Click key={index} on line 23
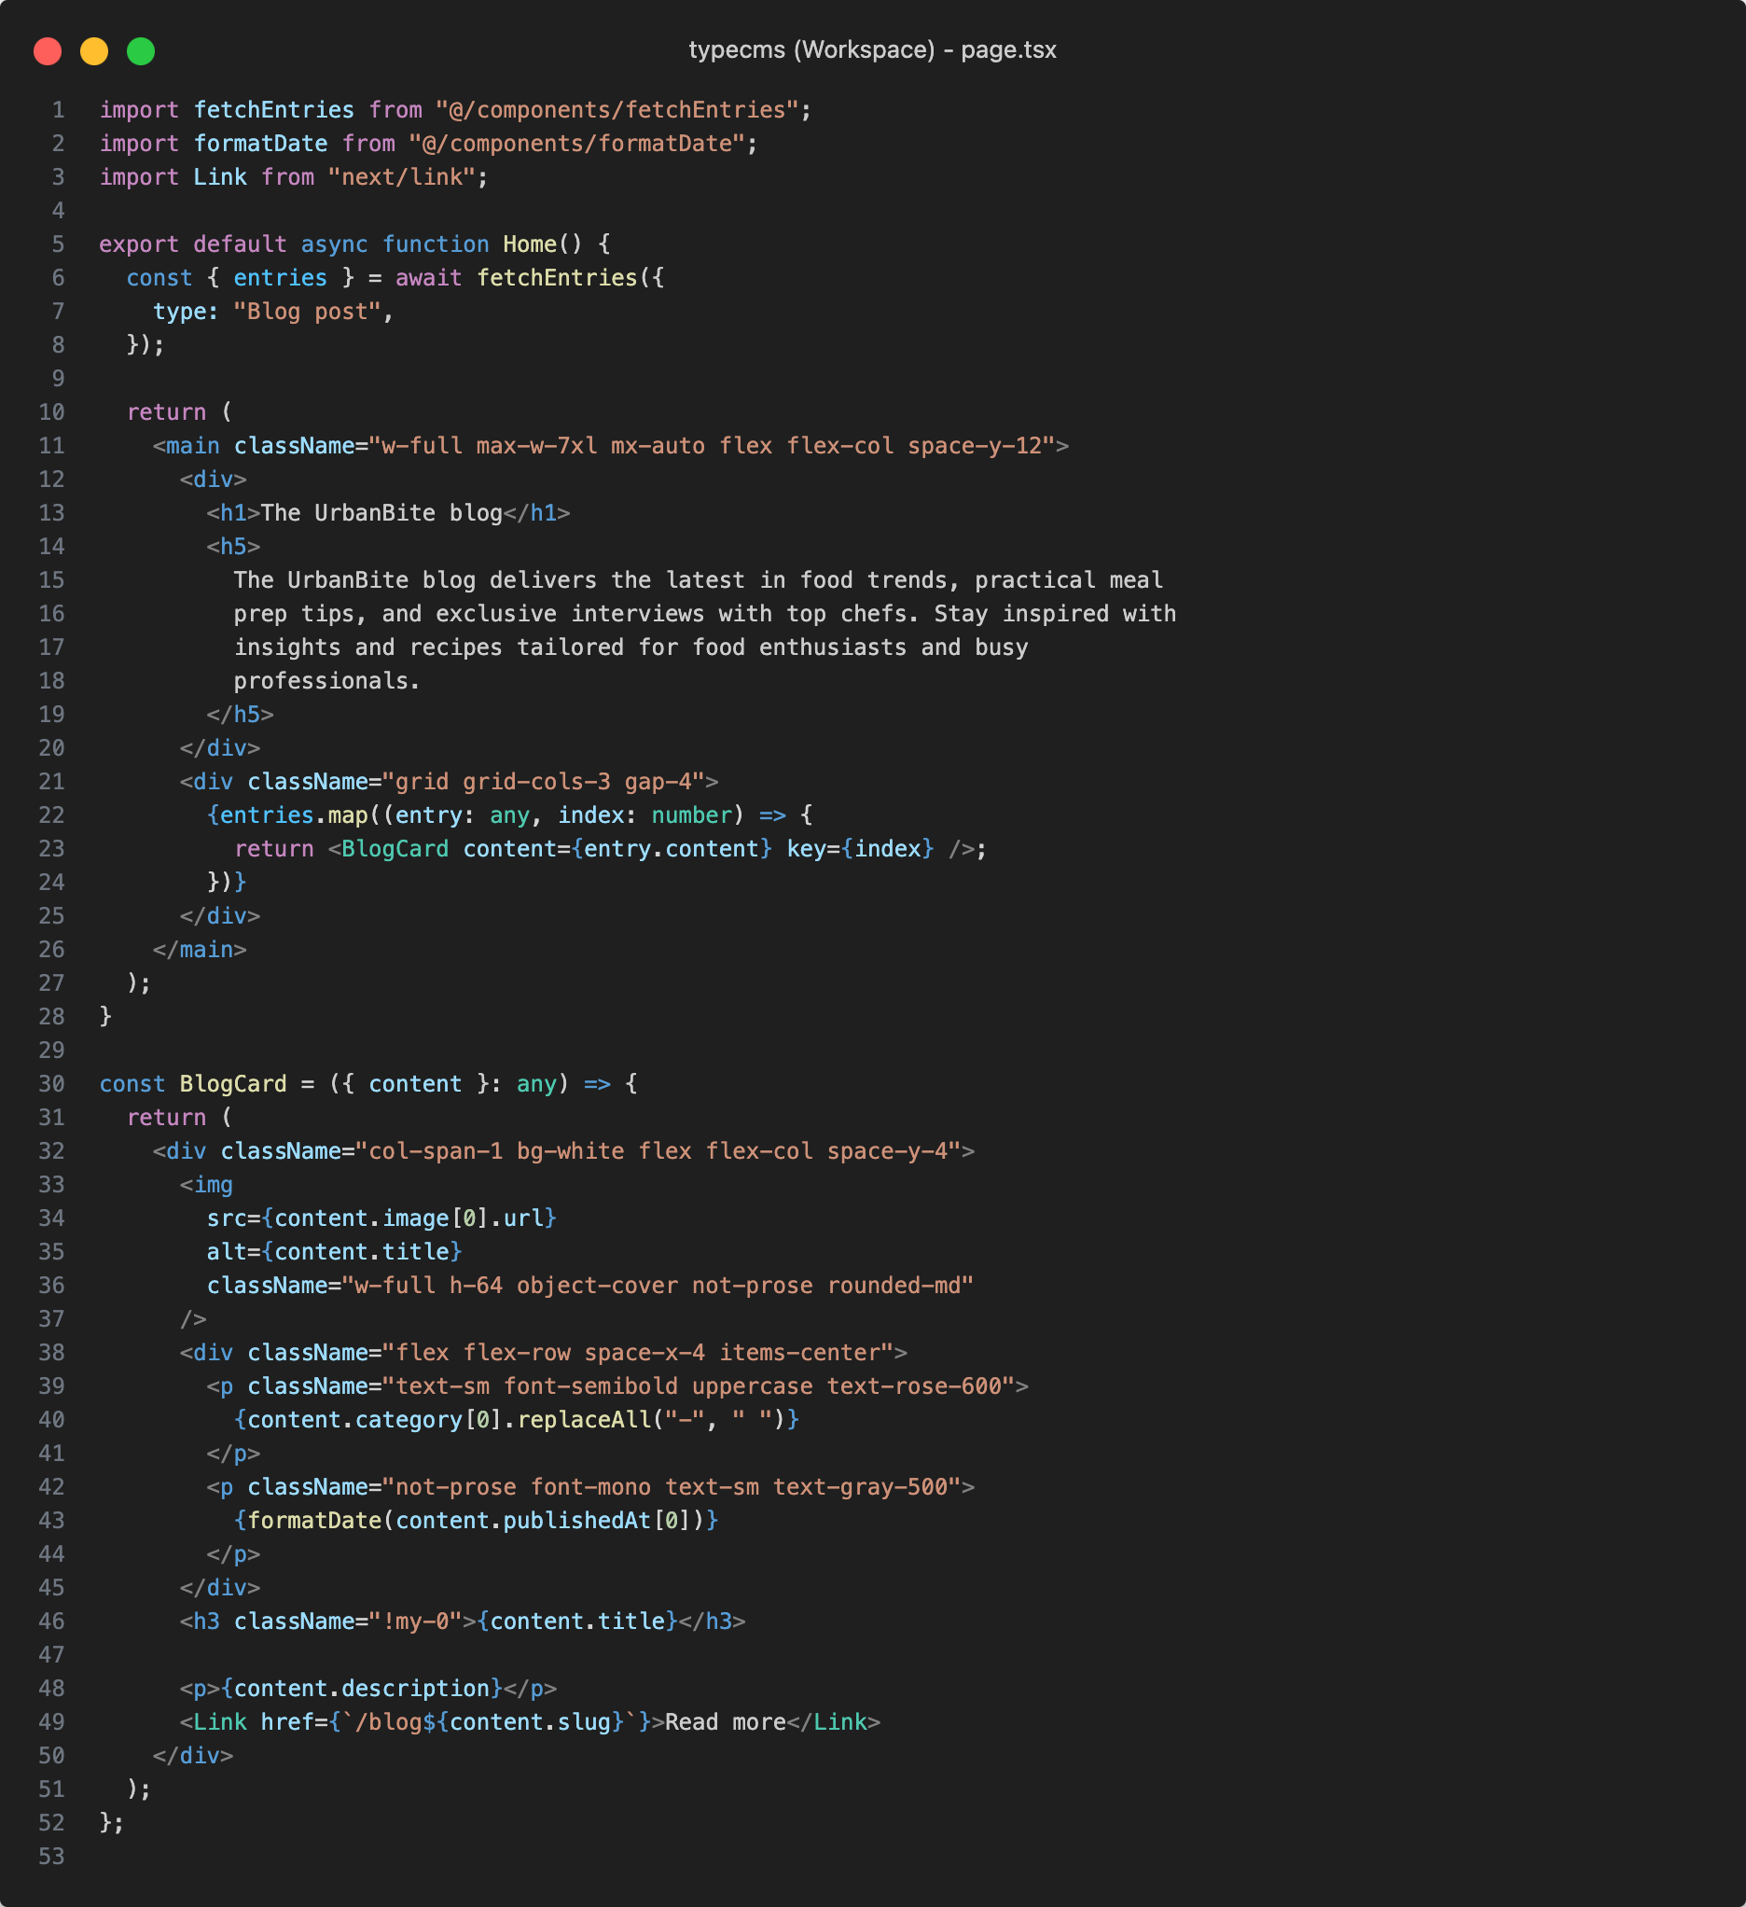The width and height of the screenshot is (1746, 1907). pos(861,849)
